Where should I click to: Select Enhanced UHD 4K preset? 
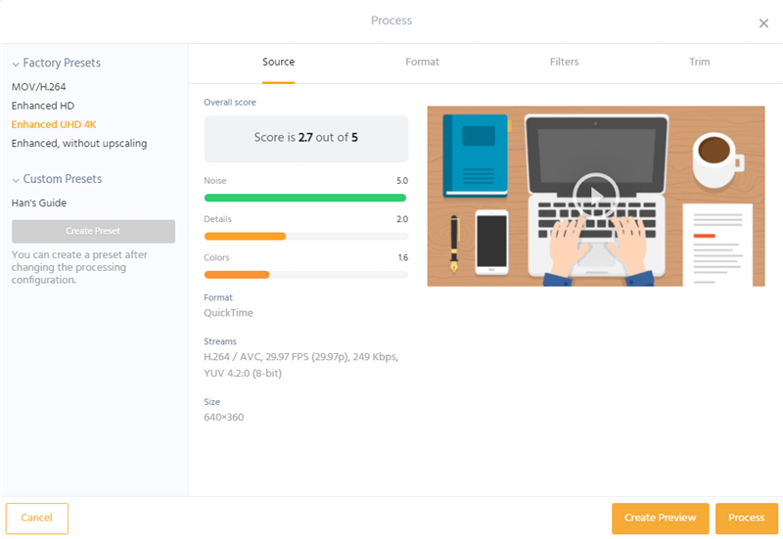pos(54,125)
